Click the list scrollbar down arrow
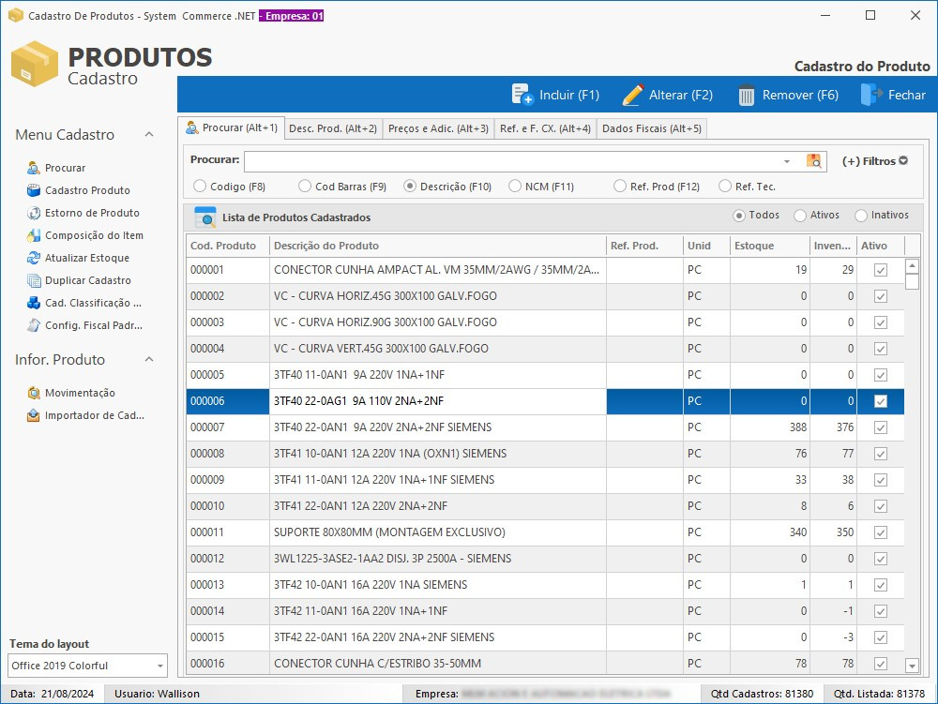This screenshot has width=938, height=704. pyautogui.click(x=912, y=666)
